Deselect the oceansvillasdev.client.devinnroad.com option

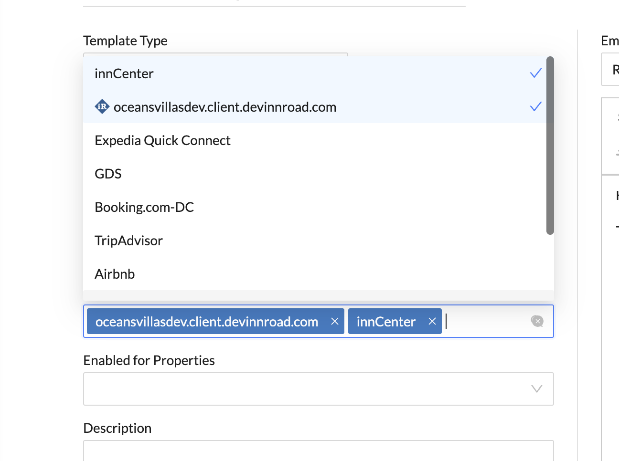pos(315,107)
